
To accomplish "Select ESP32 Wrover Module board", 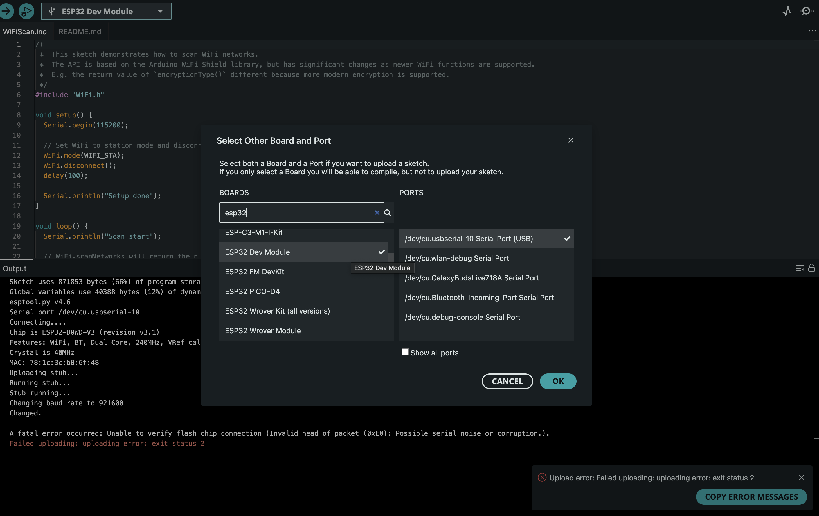I will [304, 331].
